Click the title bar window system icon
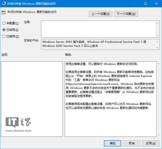 [4, 3]
